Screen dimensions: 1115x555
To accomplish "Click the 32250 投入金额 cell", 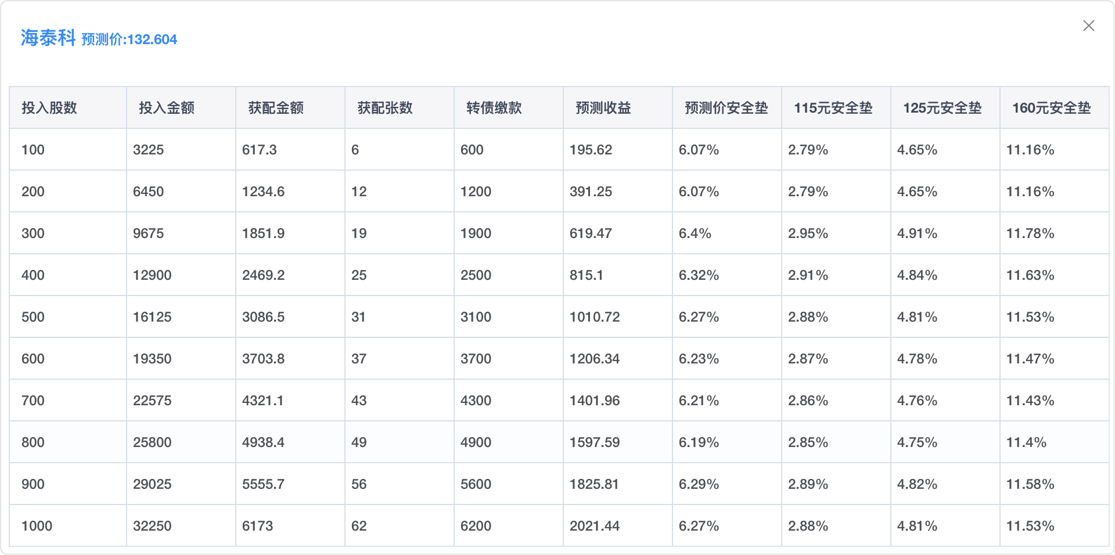I will point(152,526).
